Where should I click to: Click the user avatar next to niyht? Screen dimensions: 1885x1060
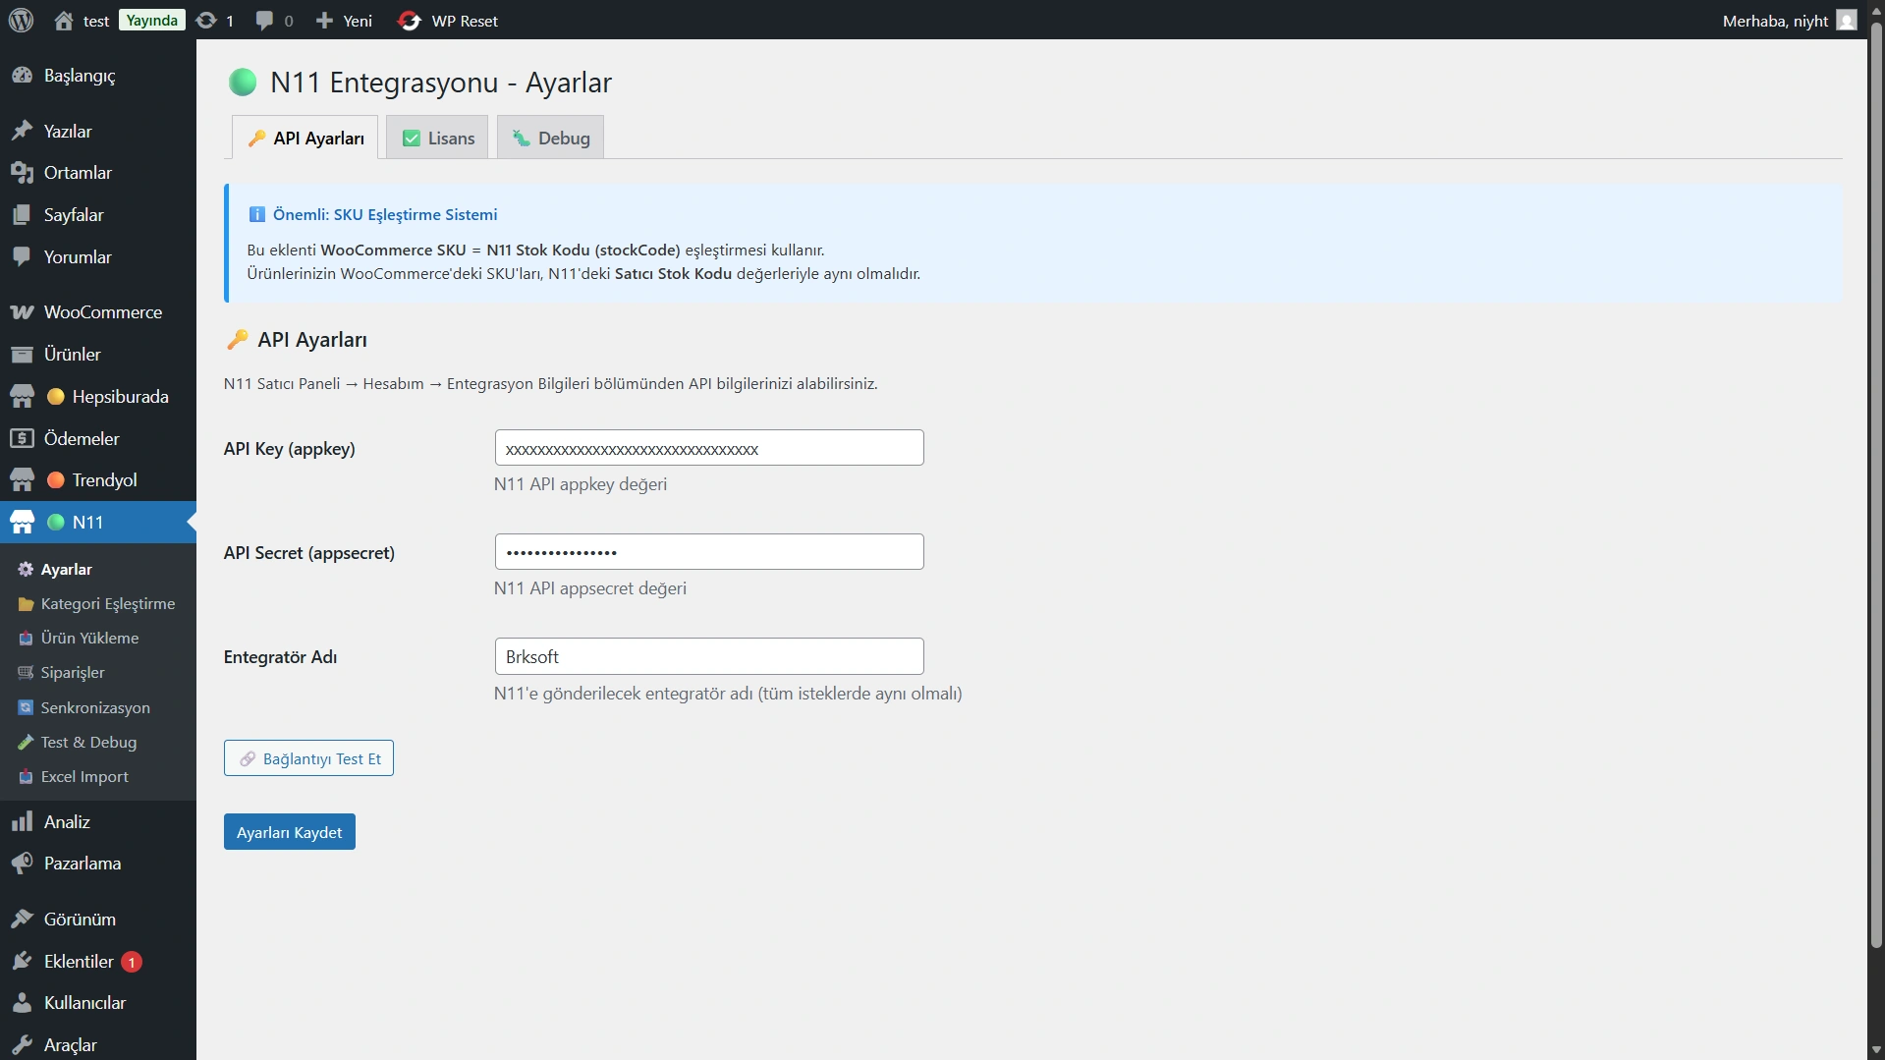(1846, 21)
